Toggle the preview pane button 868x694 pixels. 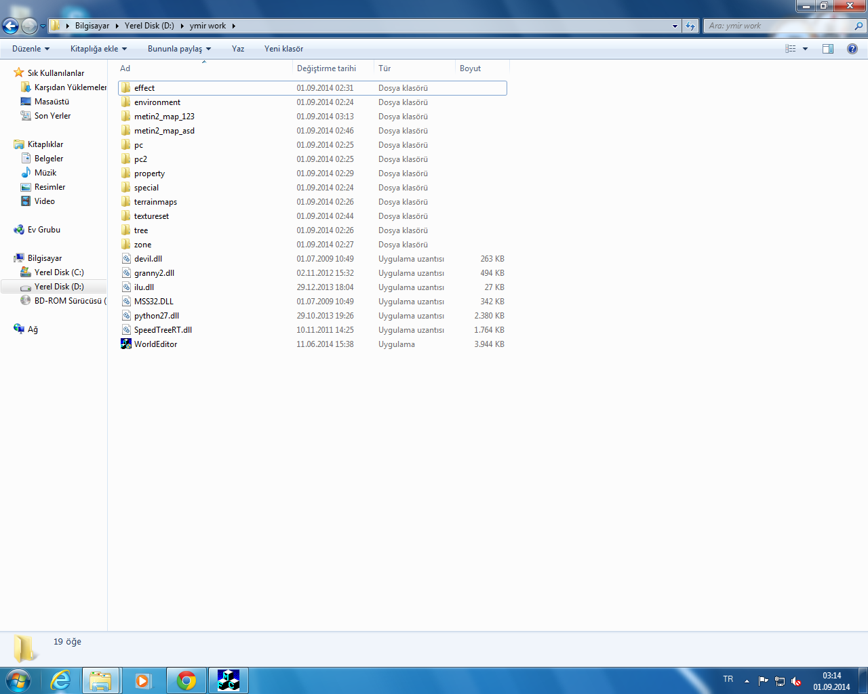click(x=828, y=49)
